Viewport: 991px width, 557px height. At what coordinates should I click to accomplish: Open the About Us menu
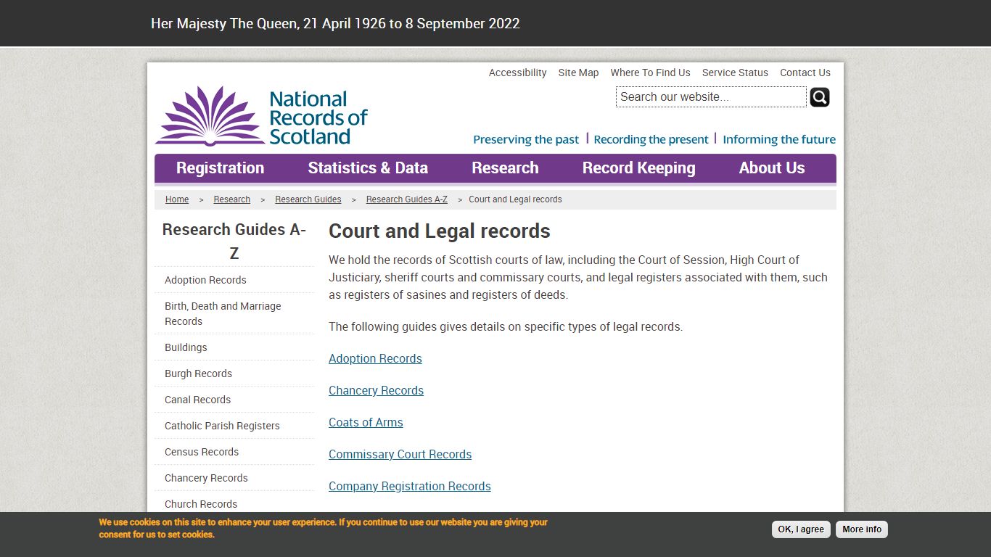[772, 168]
